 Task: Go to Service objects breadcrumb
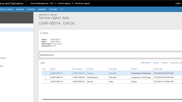[64, 3]
